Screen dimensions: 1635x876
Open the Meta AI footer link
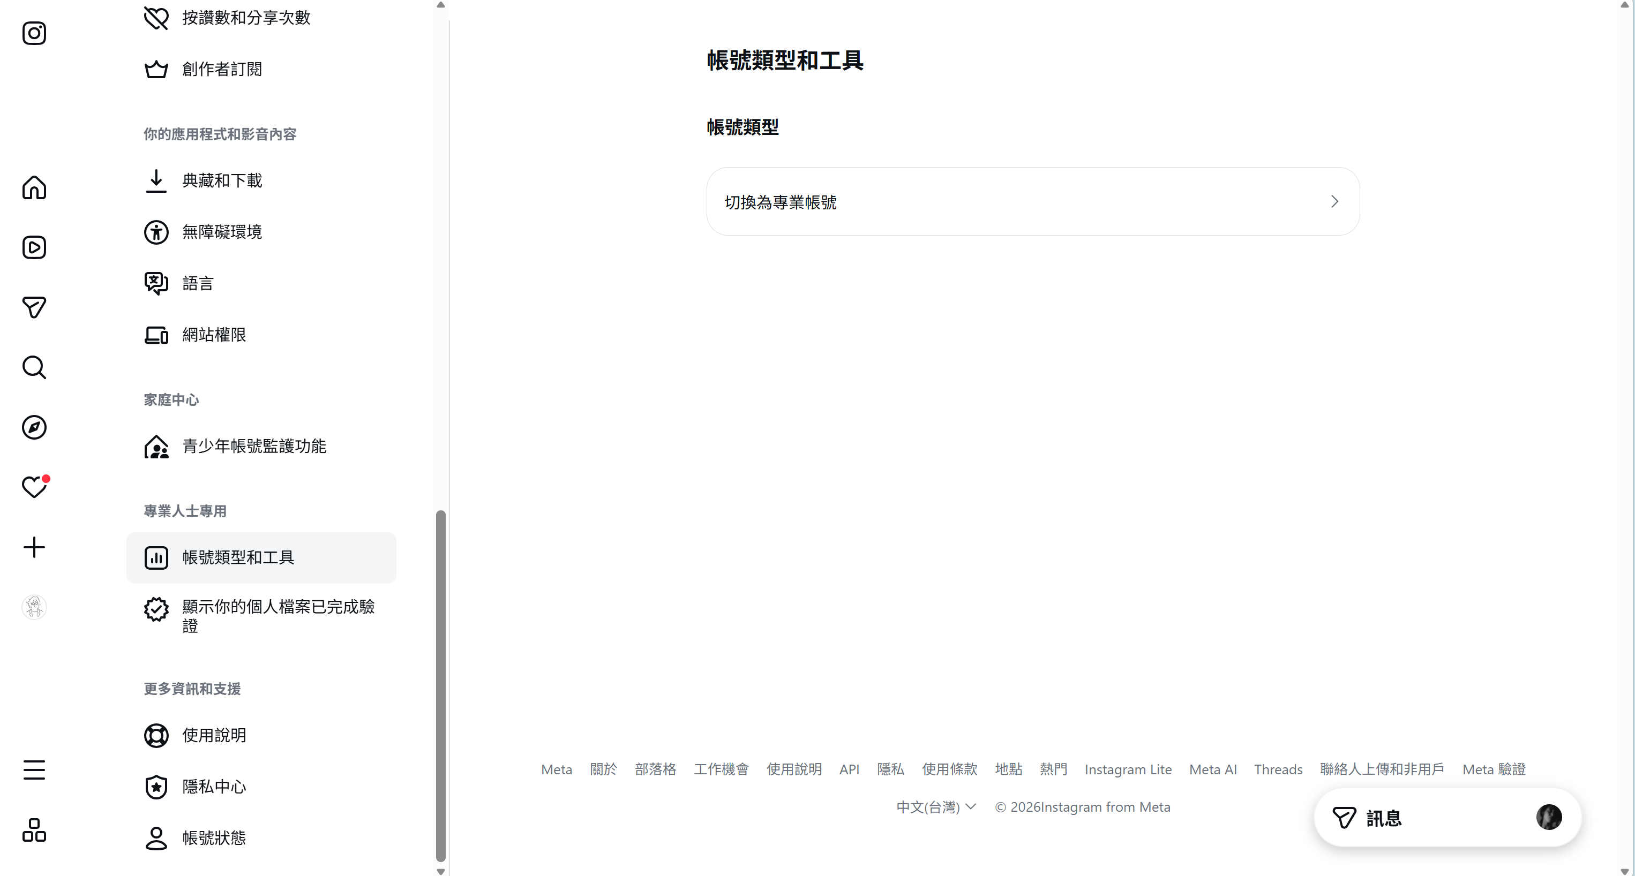(1212, 769)
